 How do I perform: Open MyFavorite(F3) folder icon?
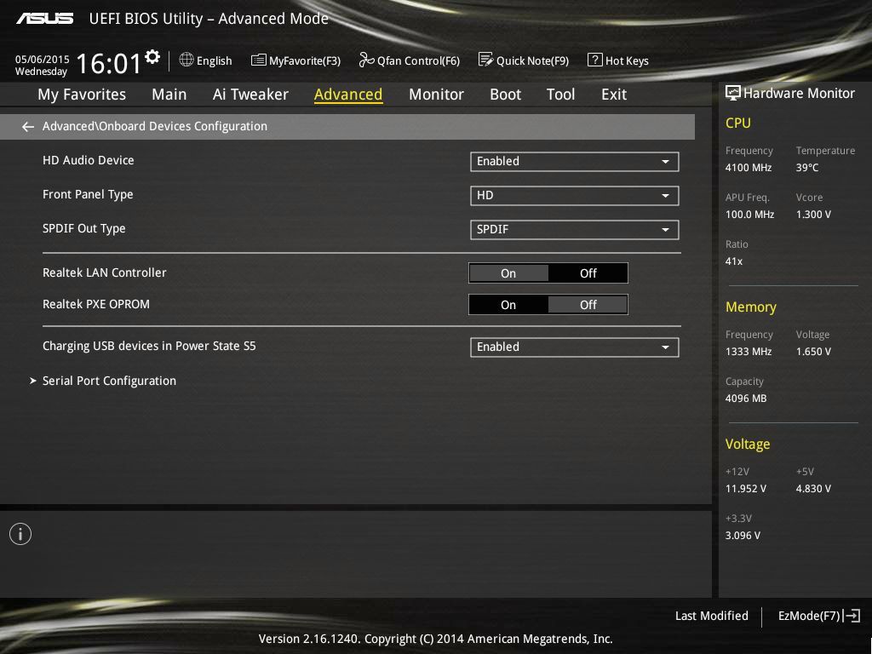point(259,60)
